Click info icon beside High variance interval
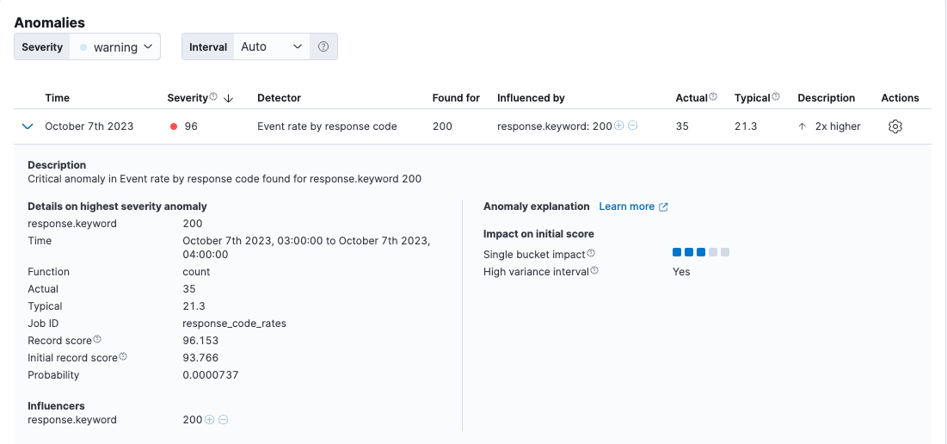The width and height of the screenshot is (947, 444). (594, 271)
